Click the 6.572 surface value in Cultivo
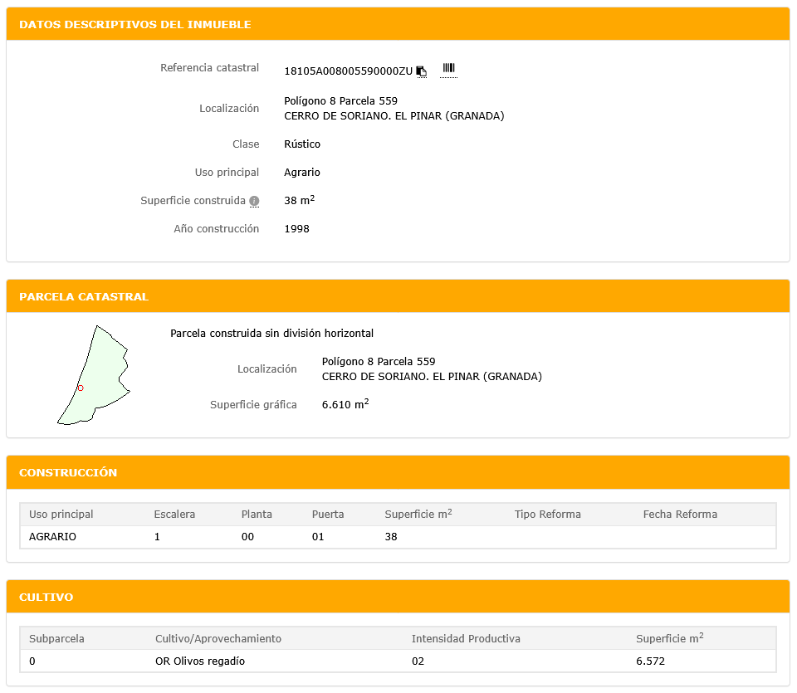Image resolution: width=797 pixels, height=693 pixels. coord(650,661)
